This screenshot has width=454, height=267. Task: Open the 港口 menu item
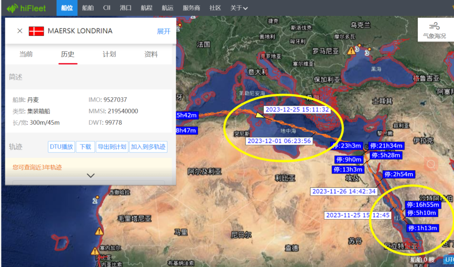click(126, 8)
